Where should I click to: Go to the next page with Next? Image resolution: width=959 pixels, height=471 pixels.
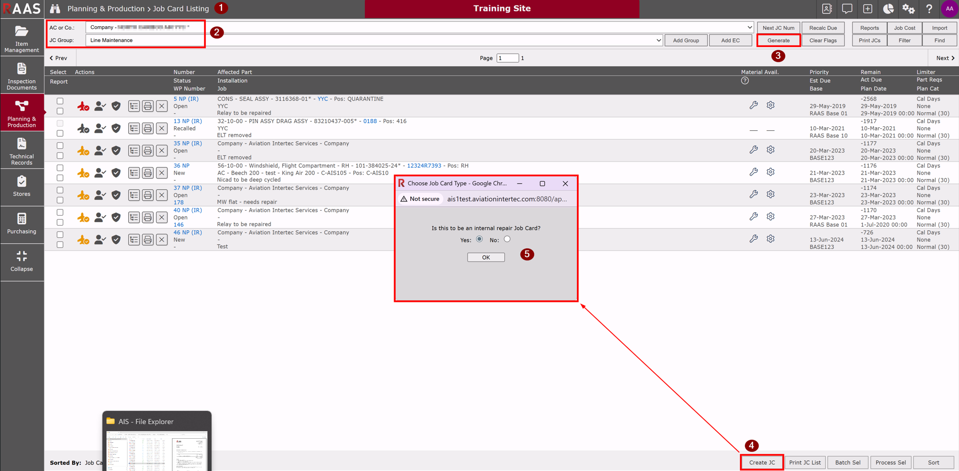pyautogui.click(x=945, y=58)
